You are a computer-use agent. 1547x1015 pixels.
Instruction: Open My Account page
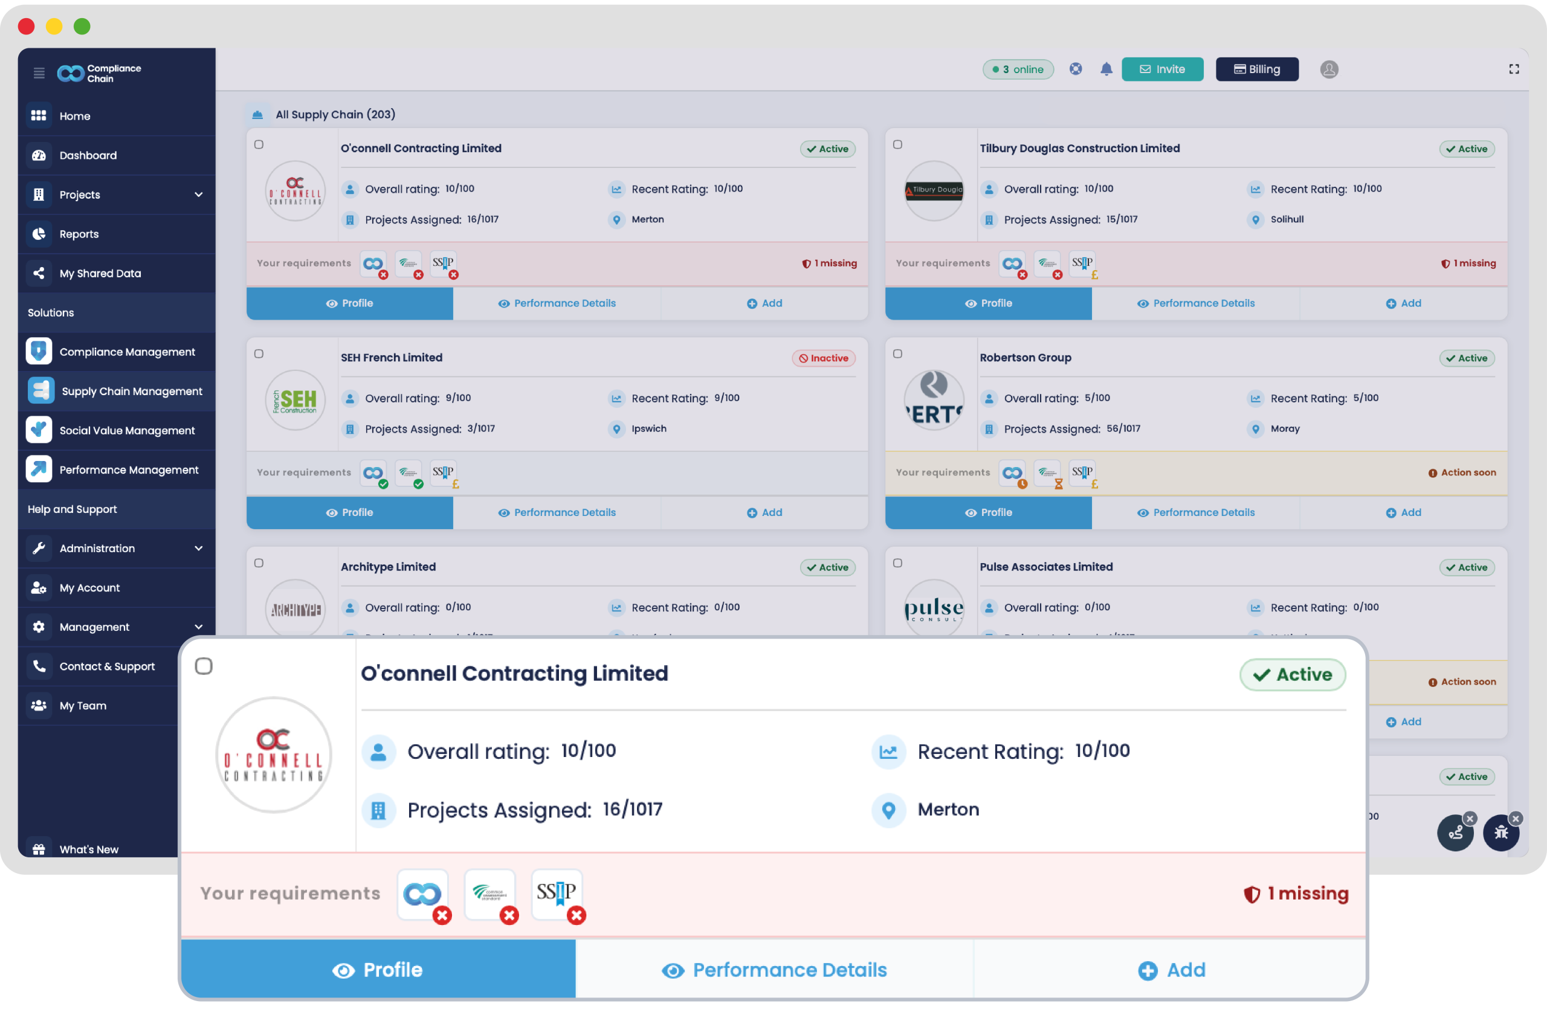point(117,587)
